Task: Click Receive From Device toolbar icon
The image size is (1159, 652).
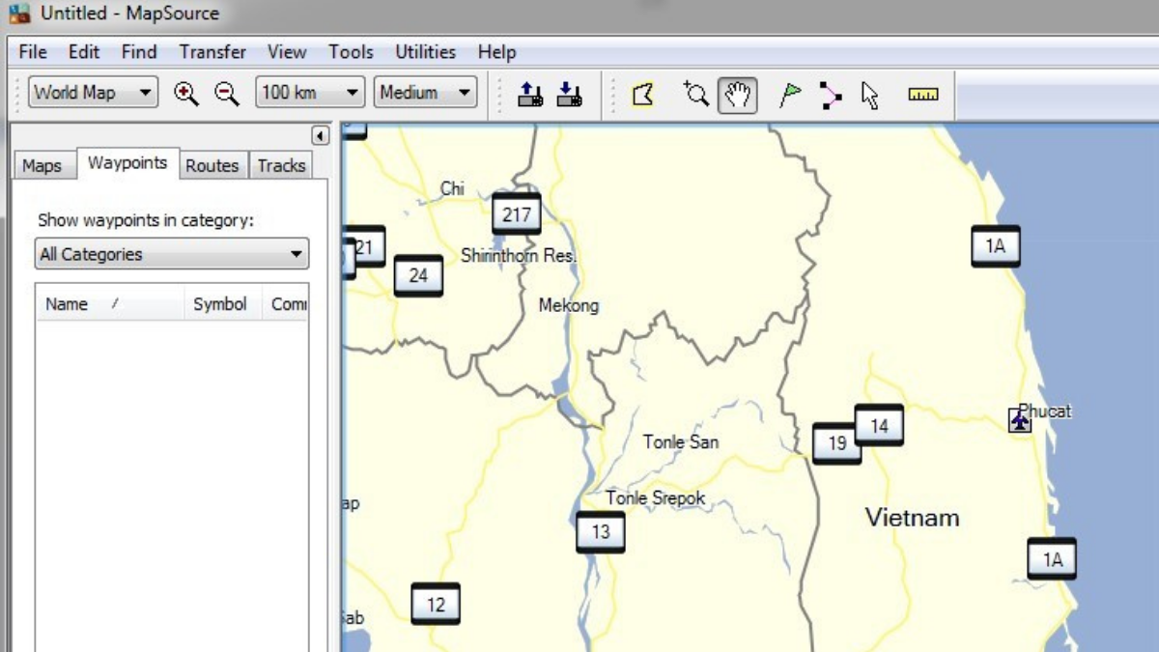Action: tap(570, 94)
